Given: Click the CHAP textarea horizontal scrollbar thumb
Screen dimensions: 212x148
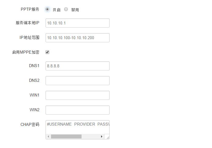Looking at the screenshot, I should [66, 136].
